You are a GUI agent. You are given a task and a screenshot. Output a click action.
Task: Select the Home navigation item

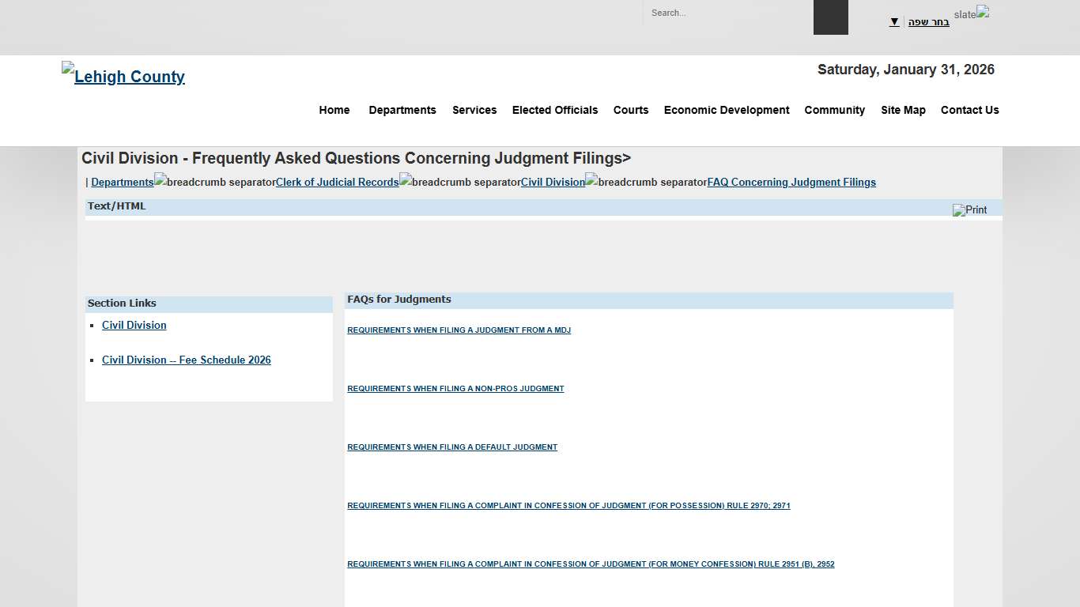point(334,110)
